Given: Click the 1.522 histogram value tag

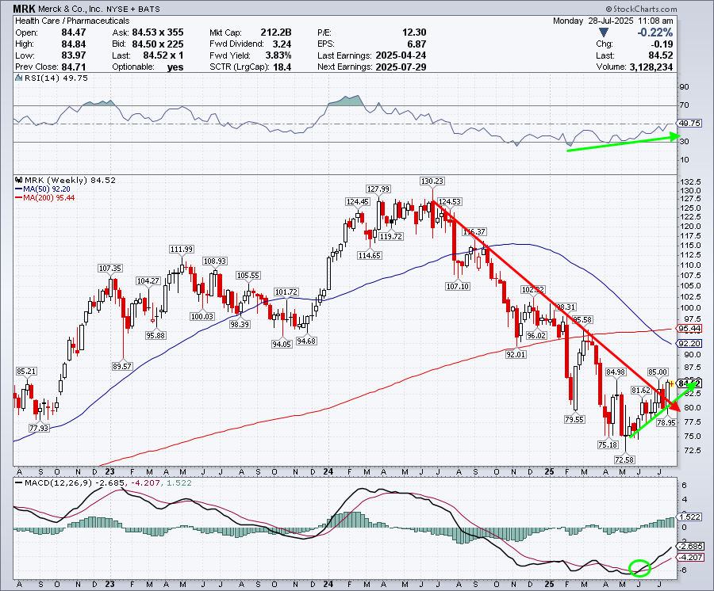Looking at the screenshot, I should click(x=689, y=517).
